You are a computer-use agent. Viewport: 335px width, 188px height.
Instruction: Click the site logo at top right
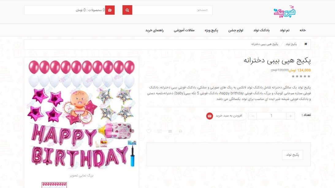pyautogui.click(x=284, y=12)
